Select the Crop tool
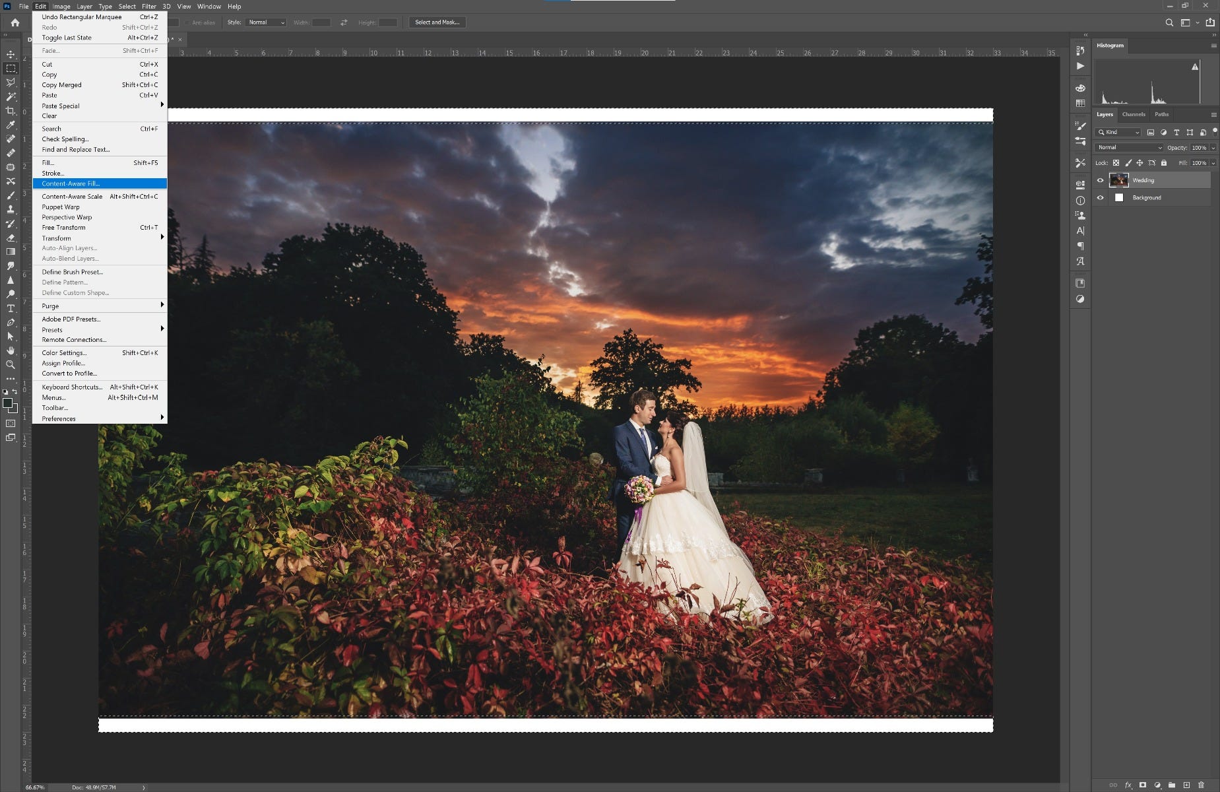This screenshot has width=1220, height=792. coord(11,111)
